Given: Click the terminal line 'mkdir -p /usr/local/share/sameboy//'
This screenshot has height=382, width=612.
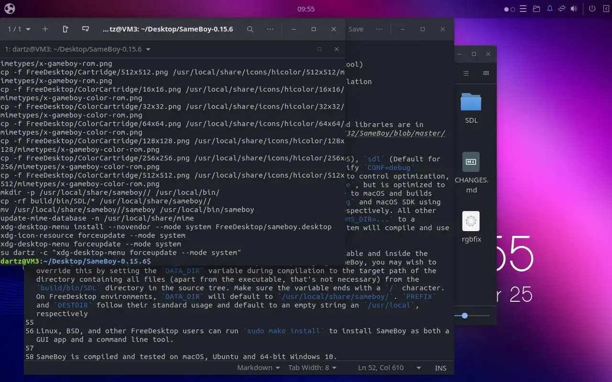Looking at the screenshot, I should [110, 192].
